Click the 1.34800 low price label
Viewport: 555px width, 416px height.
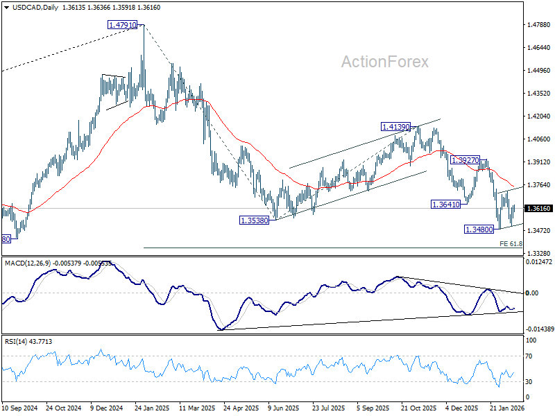(x=479, y=229)
